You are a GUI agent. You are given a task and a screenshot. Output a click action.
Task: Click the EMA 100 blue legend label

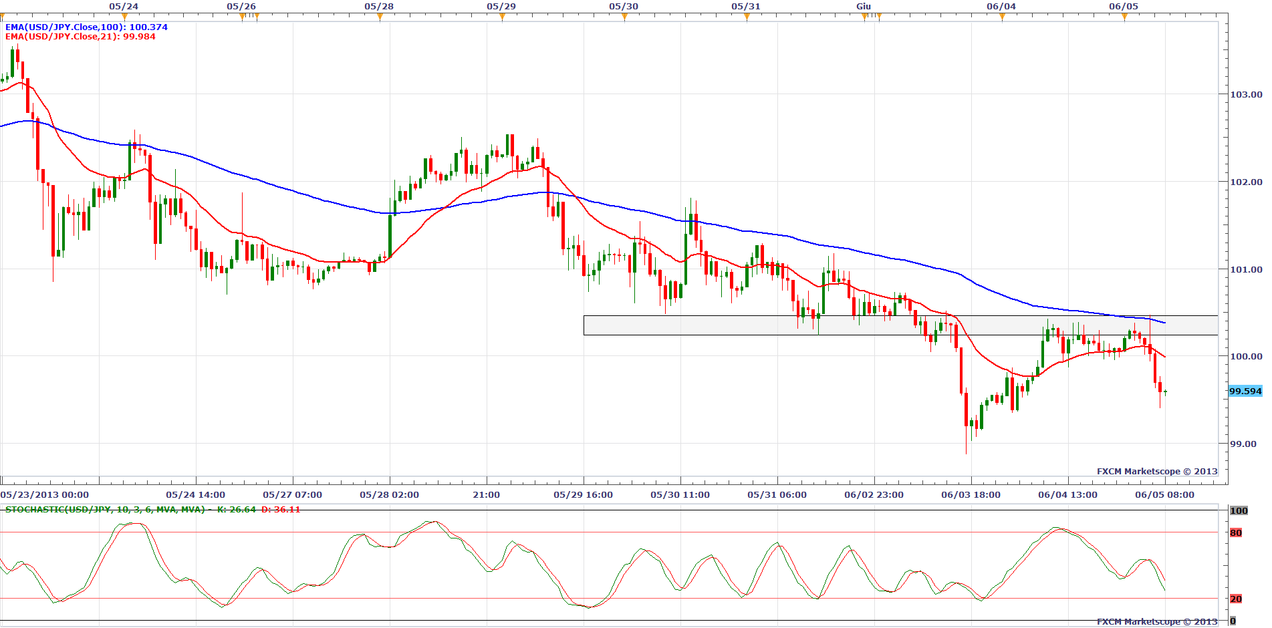[86, 27]
